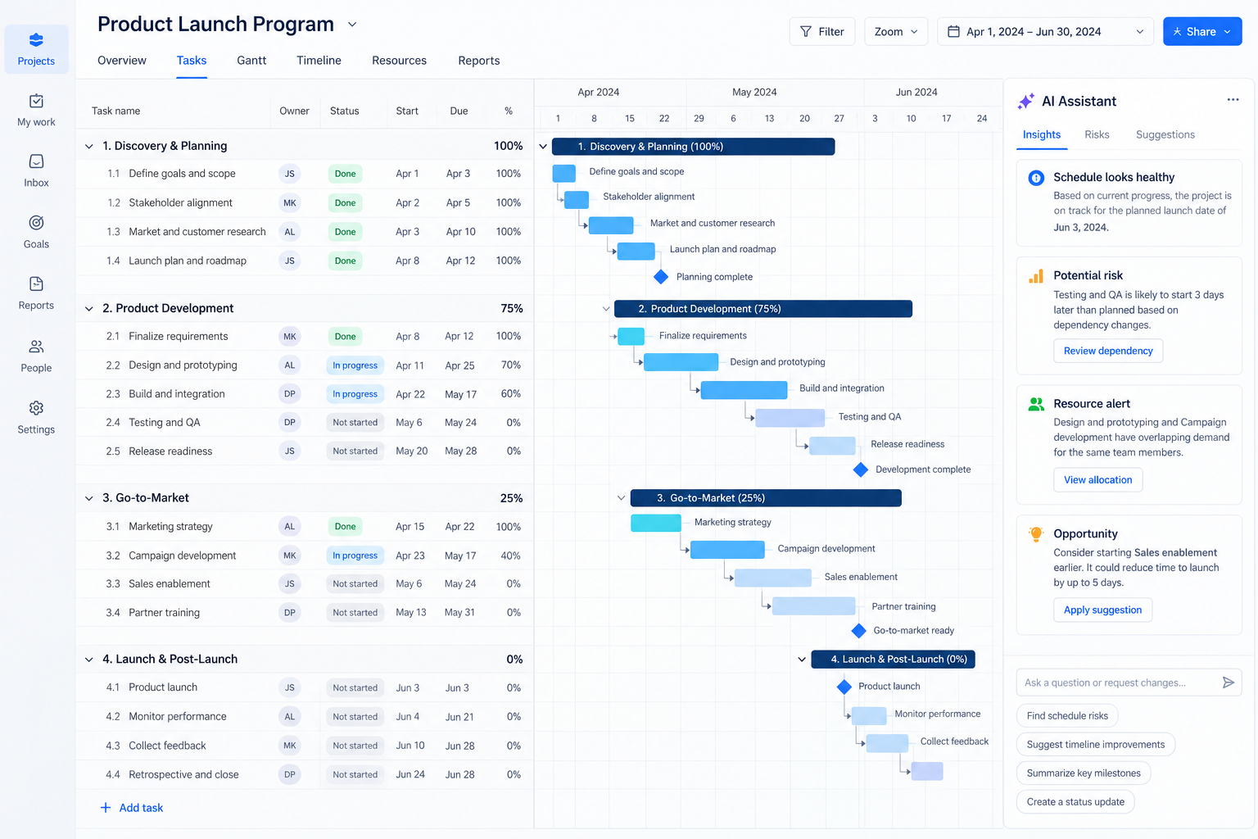
Task: Click Find schedule risks prompt chip
Action: click(x=1067, y=716)
